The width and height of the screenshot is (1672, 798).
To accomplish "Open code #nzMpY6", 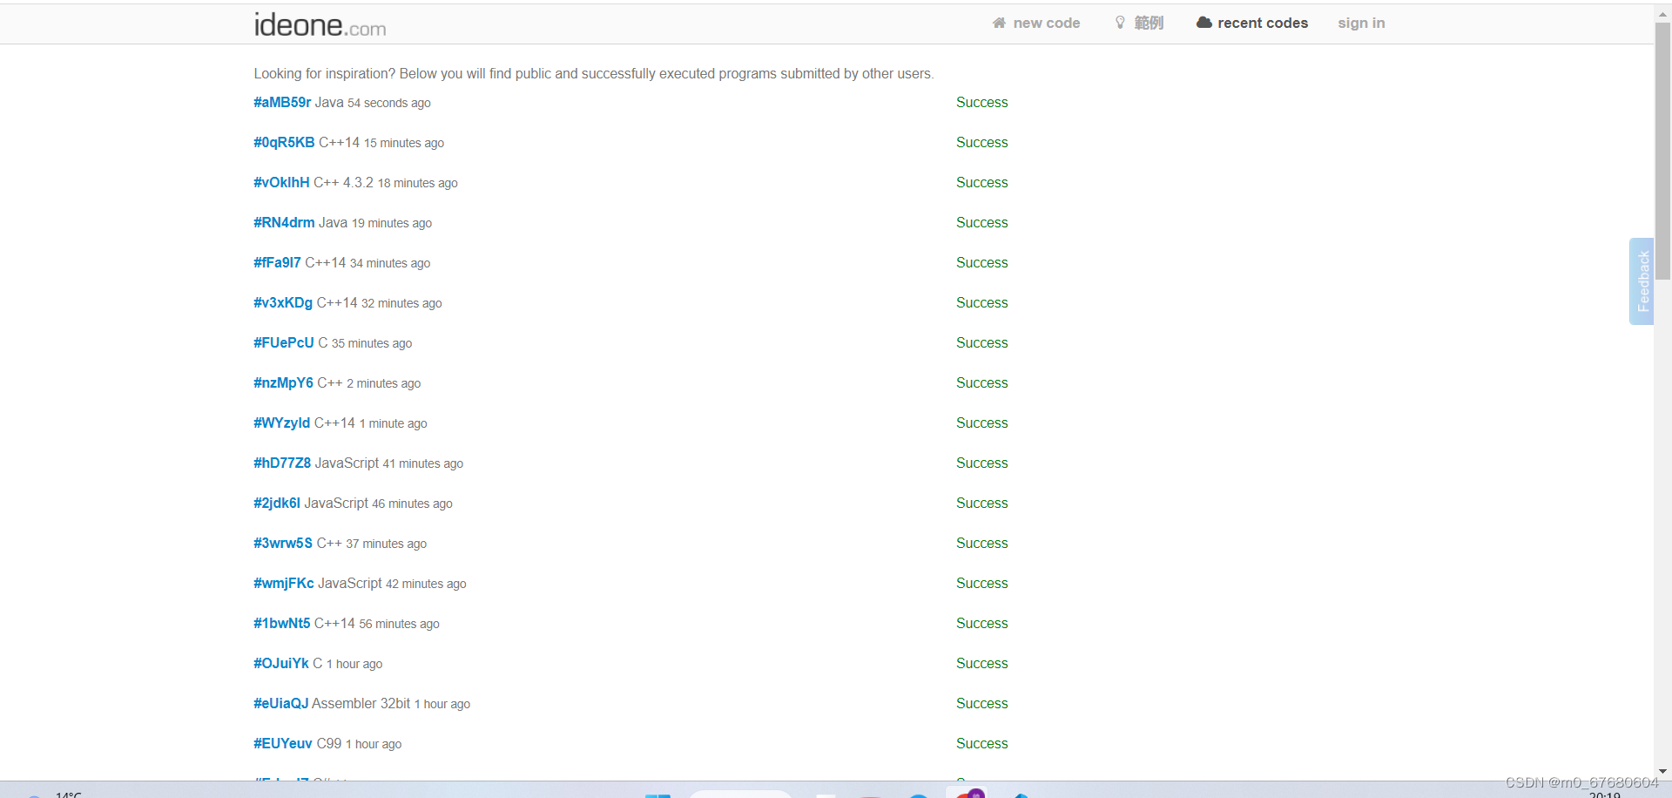I will click(283, 382).
